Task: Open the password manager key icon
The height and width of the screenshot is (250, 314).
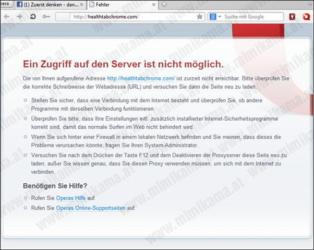Action: pyautogui.click(x=46, y=17)
